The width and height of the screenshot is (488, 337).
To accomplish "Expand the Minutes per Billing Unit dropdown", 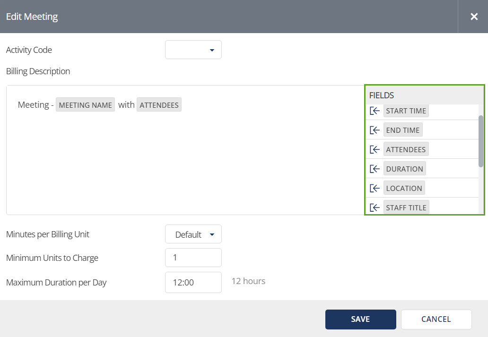I will pos(193,234).
